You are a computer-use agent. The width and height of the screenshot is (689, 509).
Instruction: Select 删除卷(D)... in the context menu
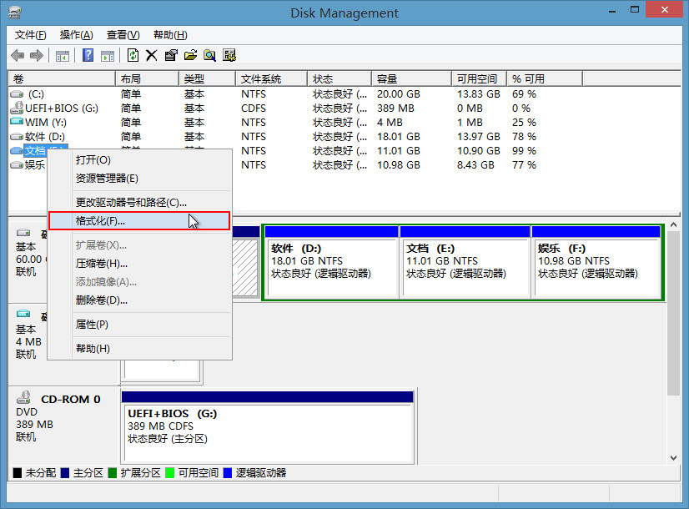(101, 300)
